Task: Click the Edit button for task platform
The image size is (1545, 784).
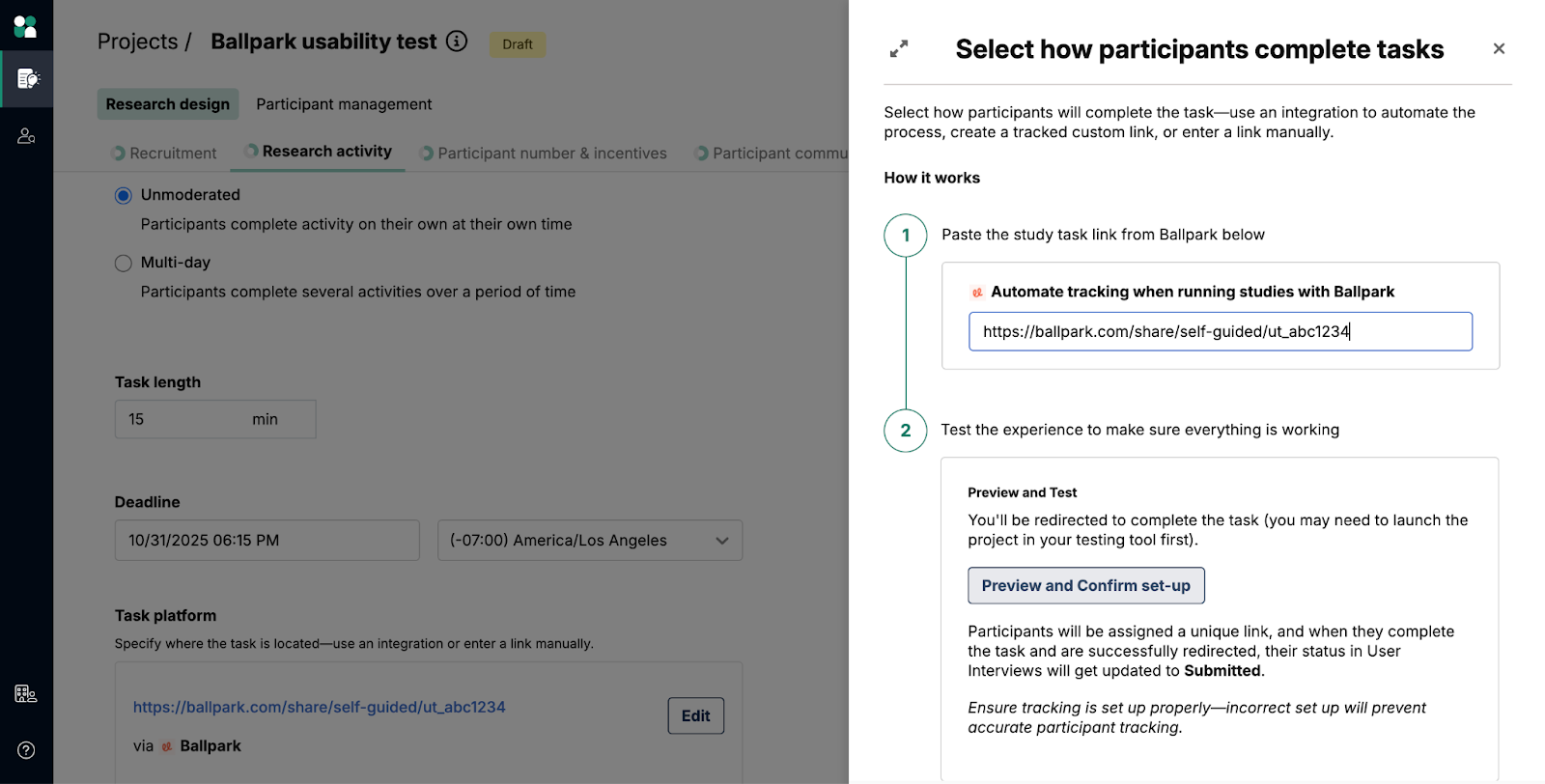Action: (x=695, y=715)
